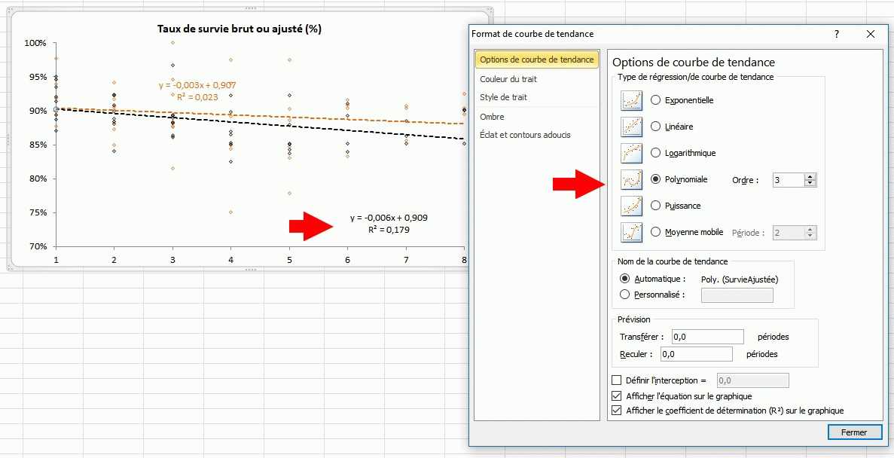
Task: Toggle Définir l'interception checkbox
Action: [616, 380]
